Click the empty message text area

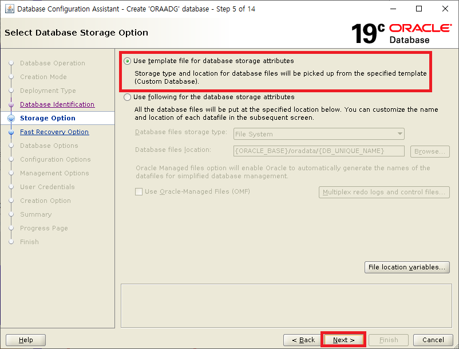(286, 305)
